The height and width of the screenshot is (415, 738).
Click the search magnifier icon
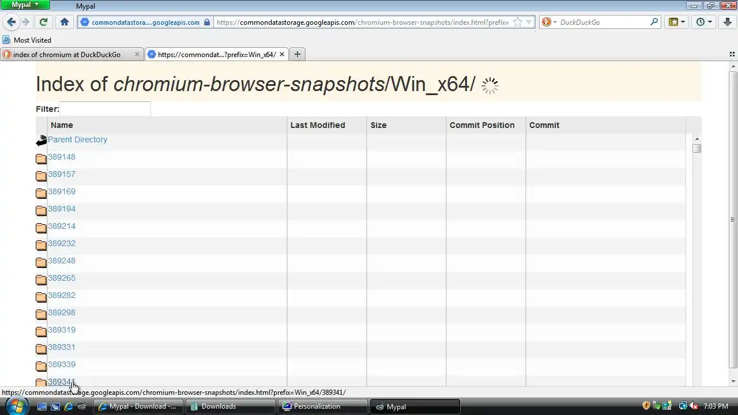pyautogui.click(x=654, y=22)
